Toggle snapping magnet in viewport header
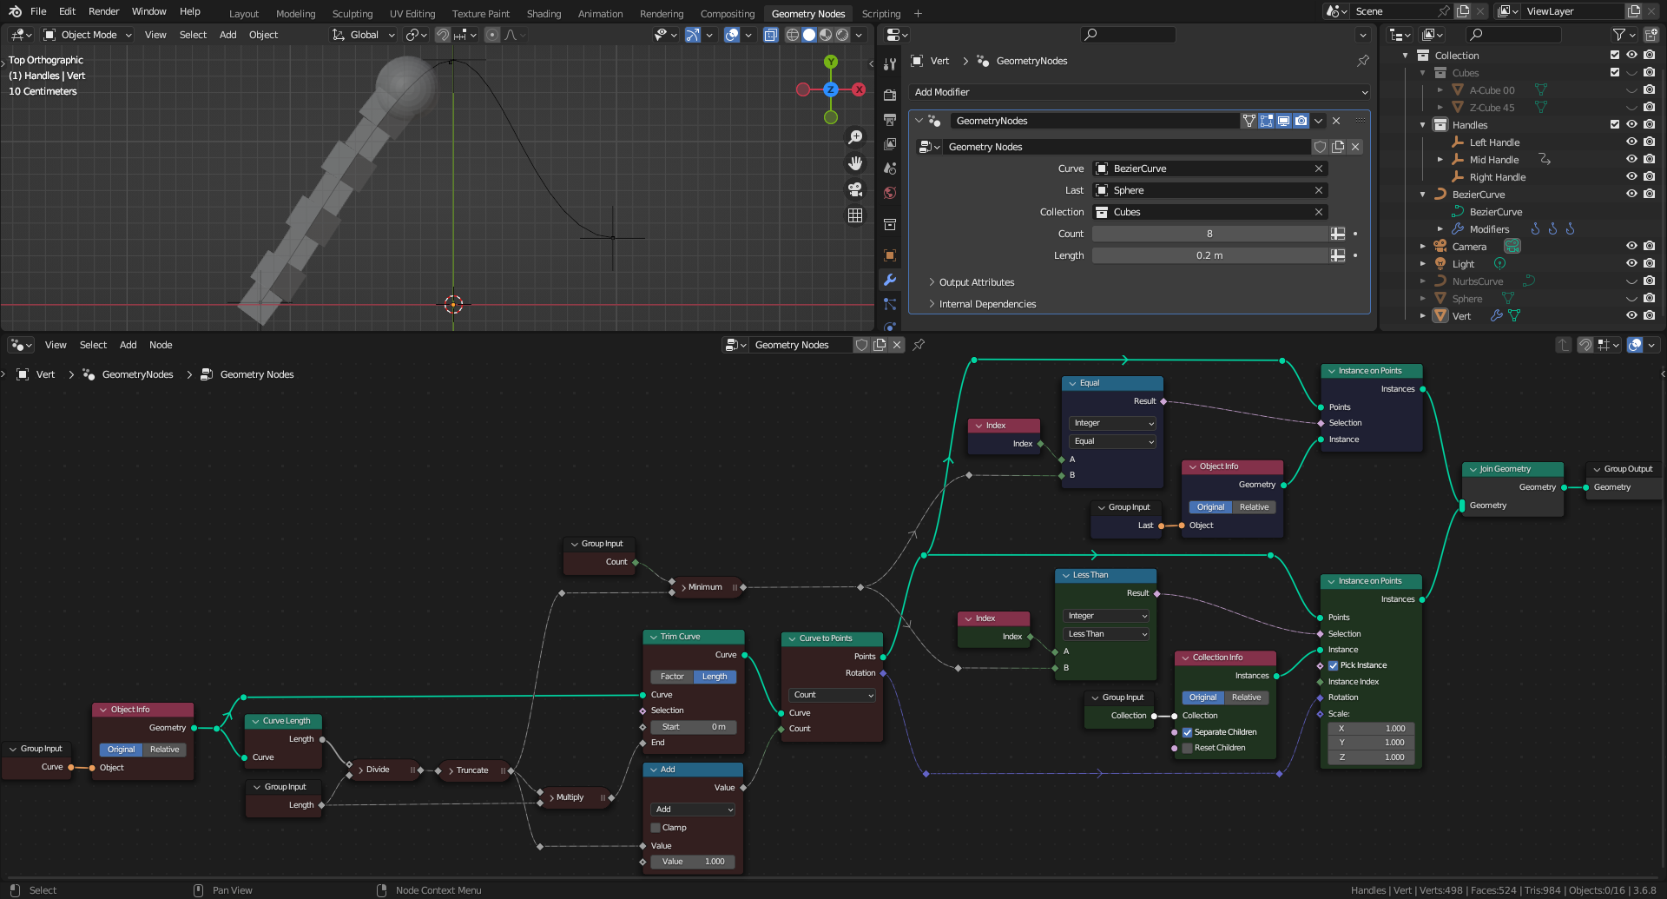 coord(443,35)
